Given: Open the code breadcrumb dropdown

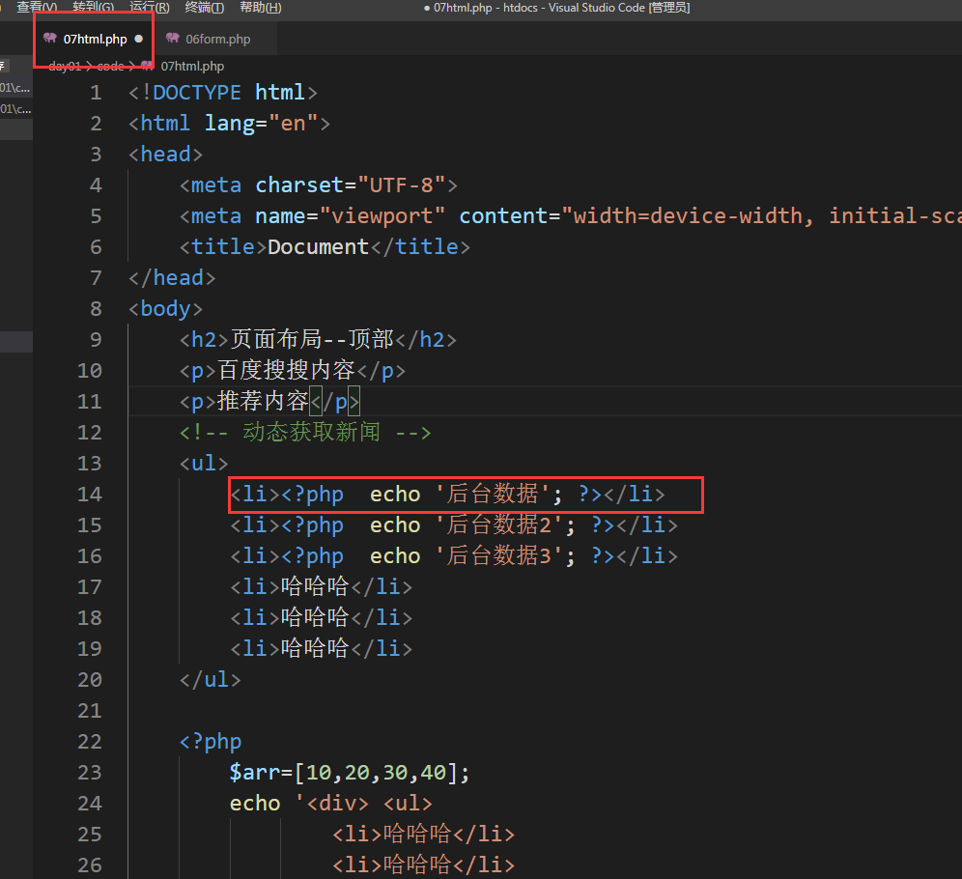Looking at the screenshot, I should [109, 66].
